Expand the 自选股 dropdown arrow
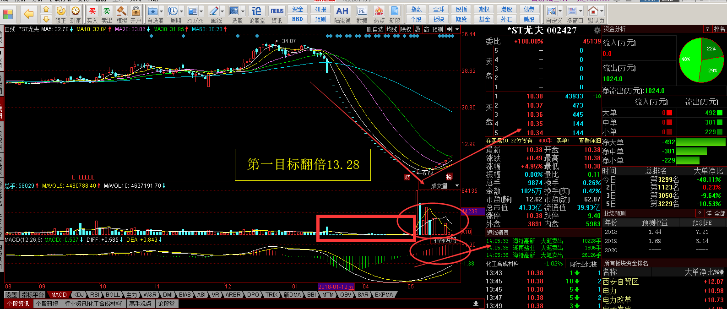The width and height of the screenshot is (727, 309). [x=162, y=11]
